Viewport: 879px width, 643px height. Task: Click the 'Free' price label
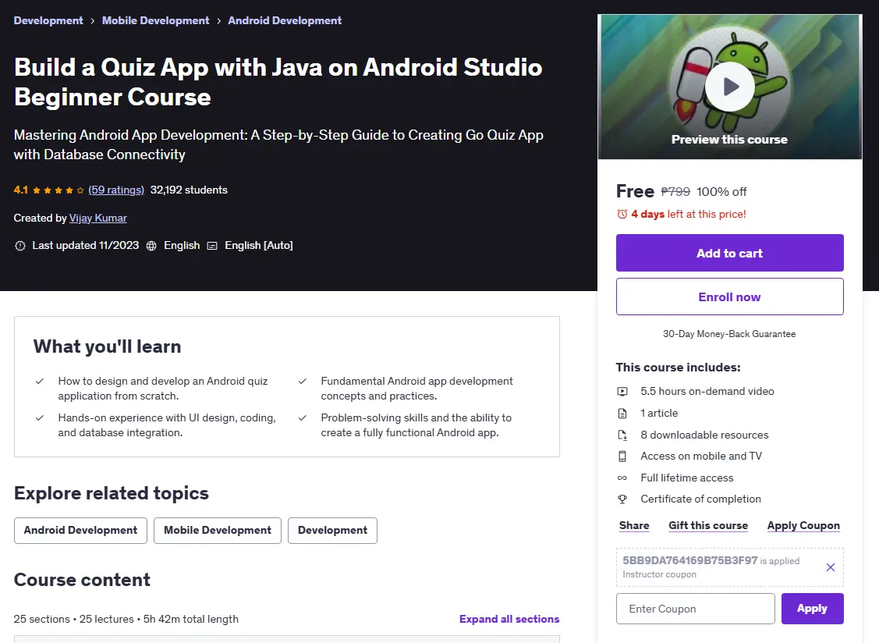coord(635,191)
